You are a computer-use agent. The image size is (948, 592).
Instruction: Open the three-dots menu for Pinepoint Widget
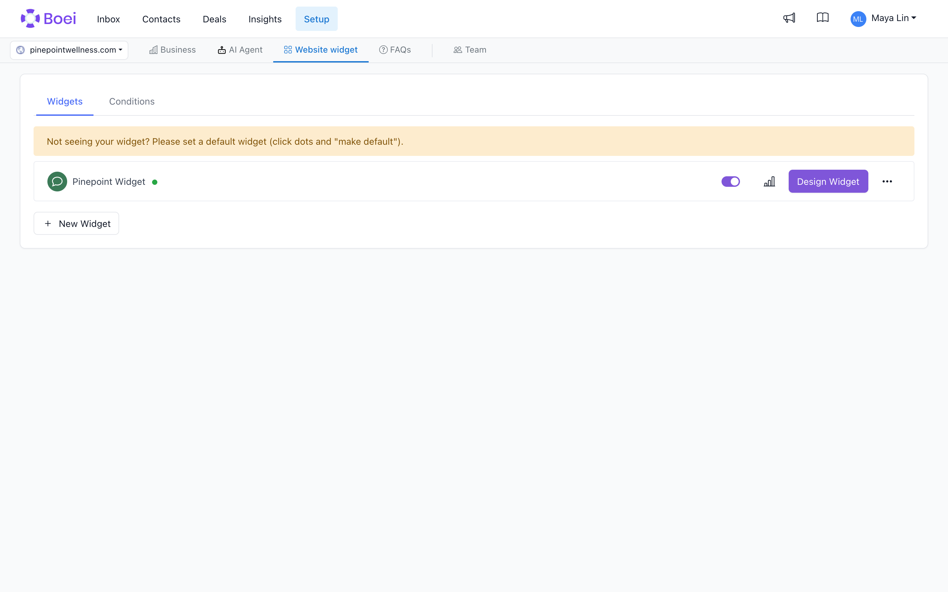tap(887, 181)
